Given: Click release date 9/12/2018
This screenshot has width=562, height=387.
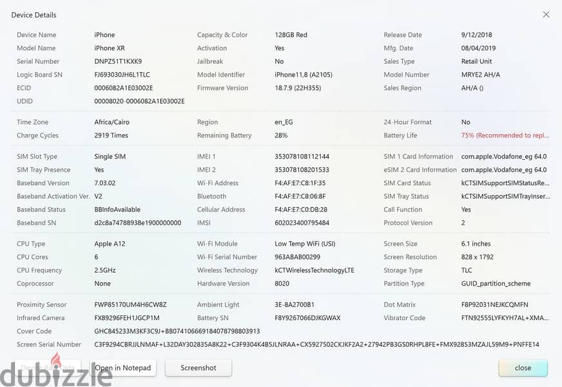Looking at the screenshot, I should coord(476,35).
